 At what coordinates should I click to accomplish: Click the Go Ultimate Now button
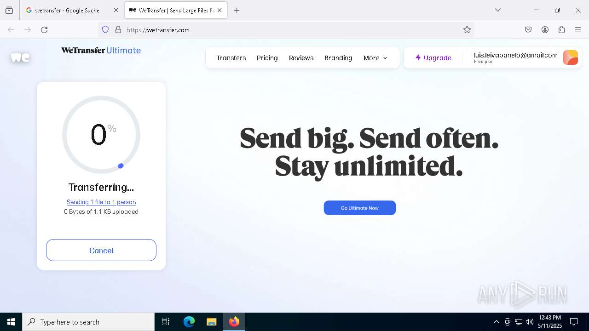[x=360, y=208]
